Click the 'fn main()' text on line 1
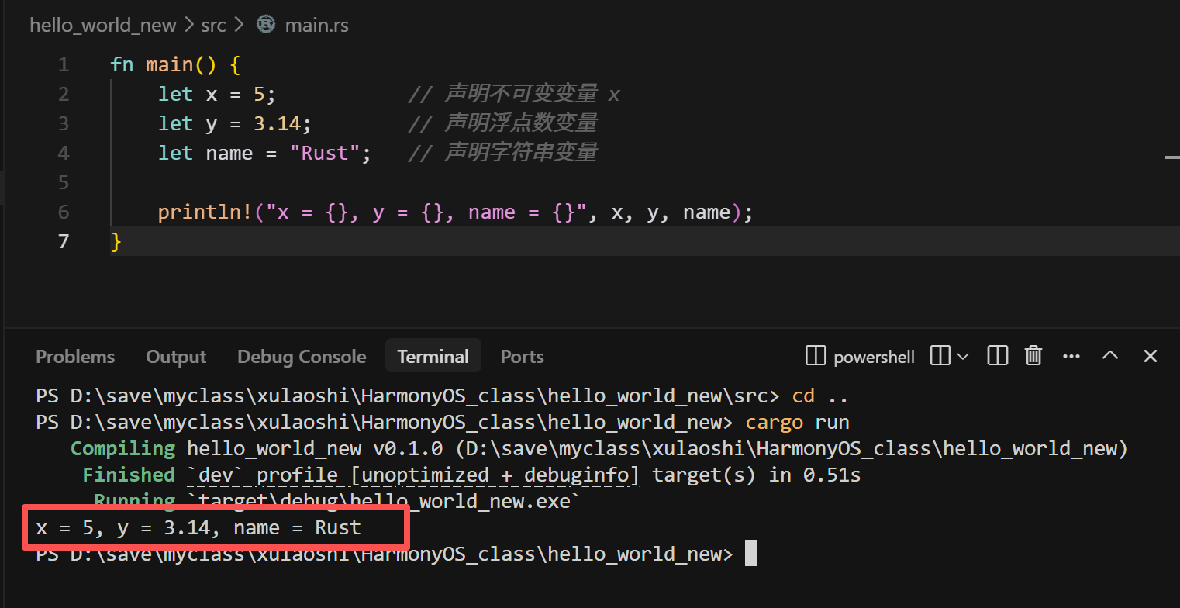The height and width of the screenshot is (608, 1180). [164, 64]
